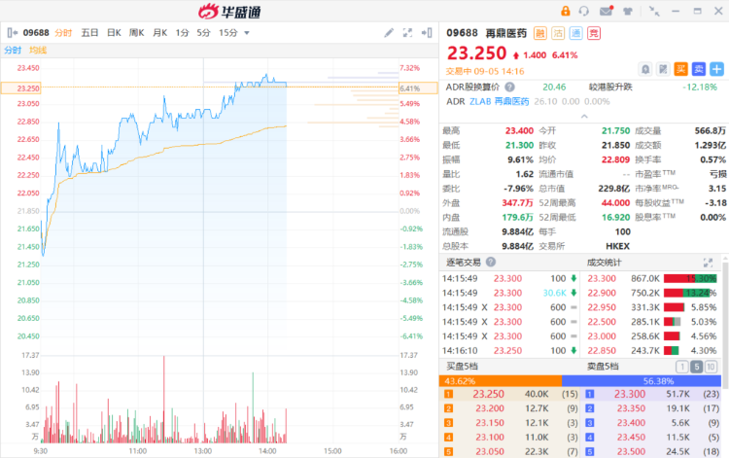
Task: Switch to 周K weekly candlestick tab
Action: click(x=137, y=32)
